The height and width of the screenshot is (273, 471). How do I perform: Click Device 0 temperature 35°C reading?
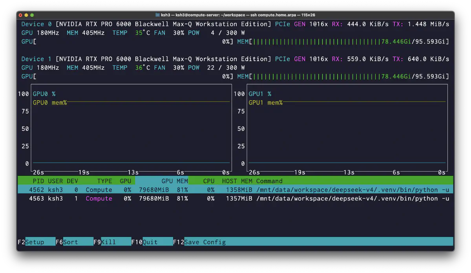click(x=142, y=33)
